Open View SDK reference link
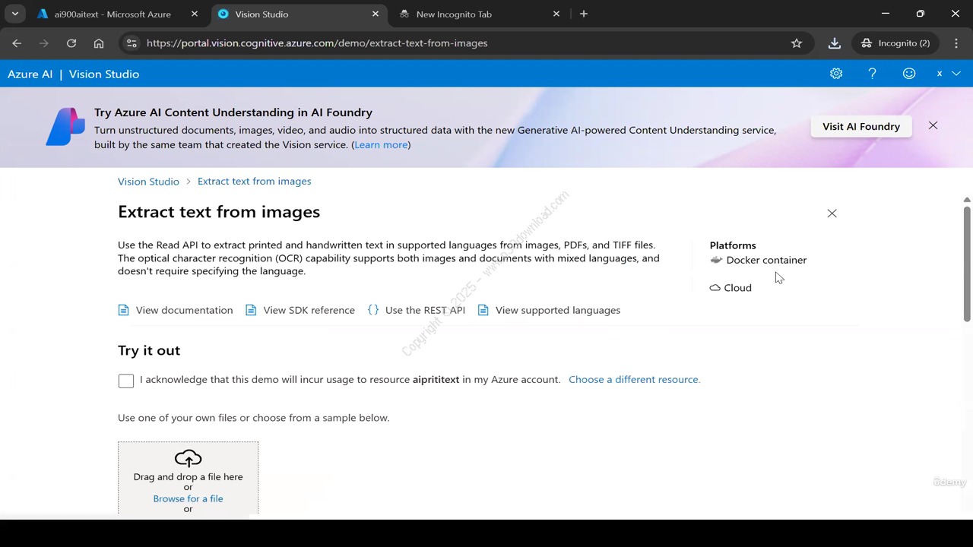This screenshot has height=547, width=973. (x=309, y=310)
